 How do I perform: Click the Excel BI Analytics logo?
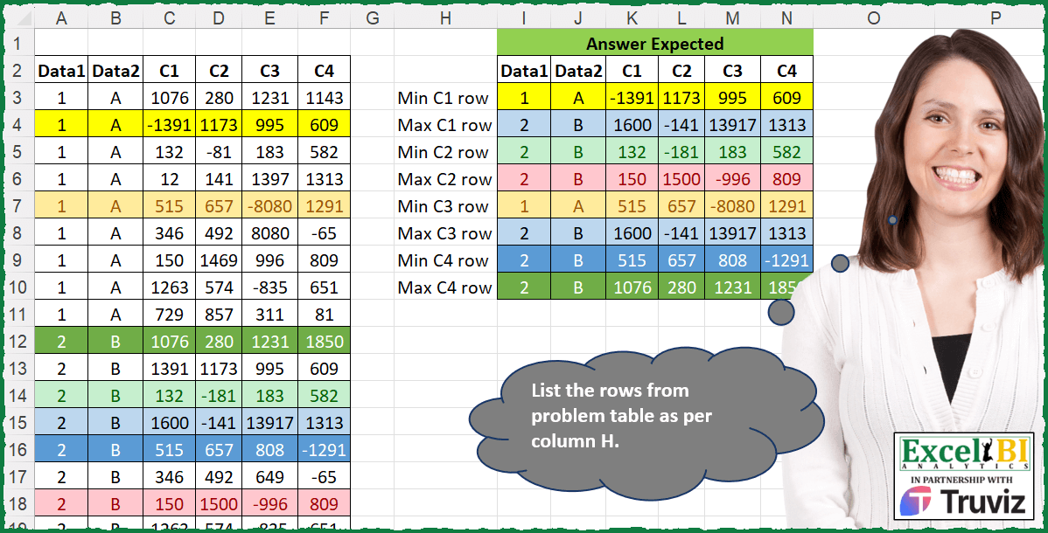[963, 453]
